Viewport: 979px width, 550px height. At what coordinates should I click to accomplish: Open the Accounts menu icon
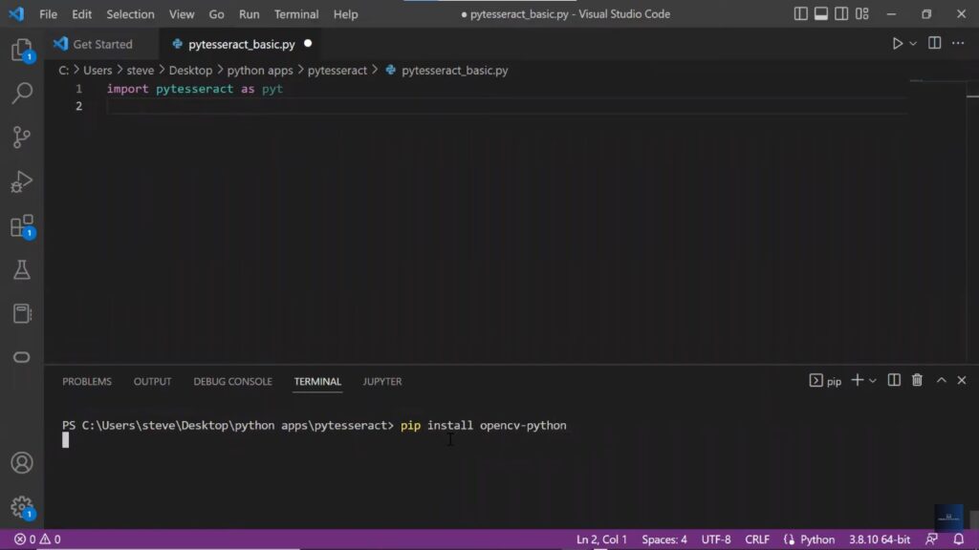point(22,463)
